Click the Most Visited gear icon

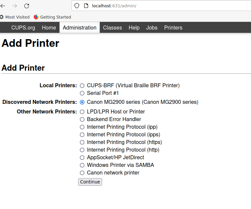pos(2,17)
